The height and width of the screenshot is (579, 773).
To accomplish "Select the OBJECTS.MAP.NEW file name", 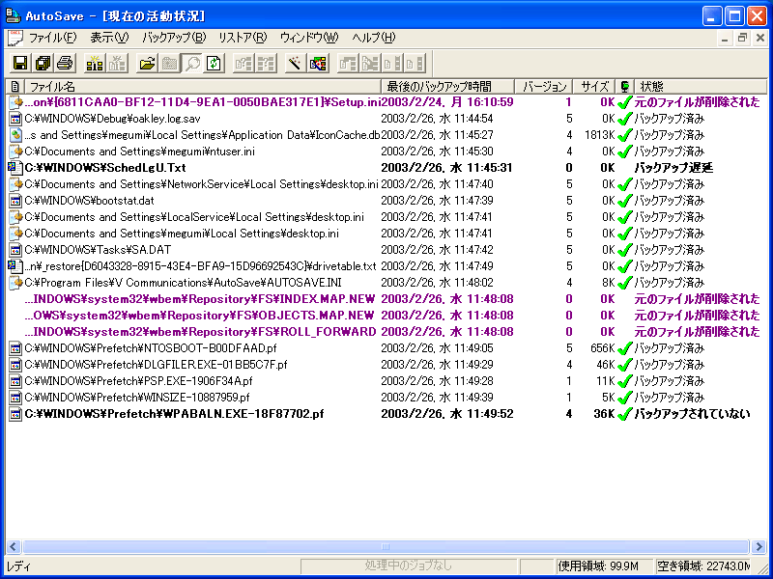I will tap(199, 316).
